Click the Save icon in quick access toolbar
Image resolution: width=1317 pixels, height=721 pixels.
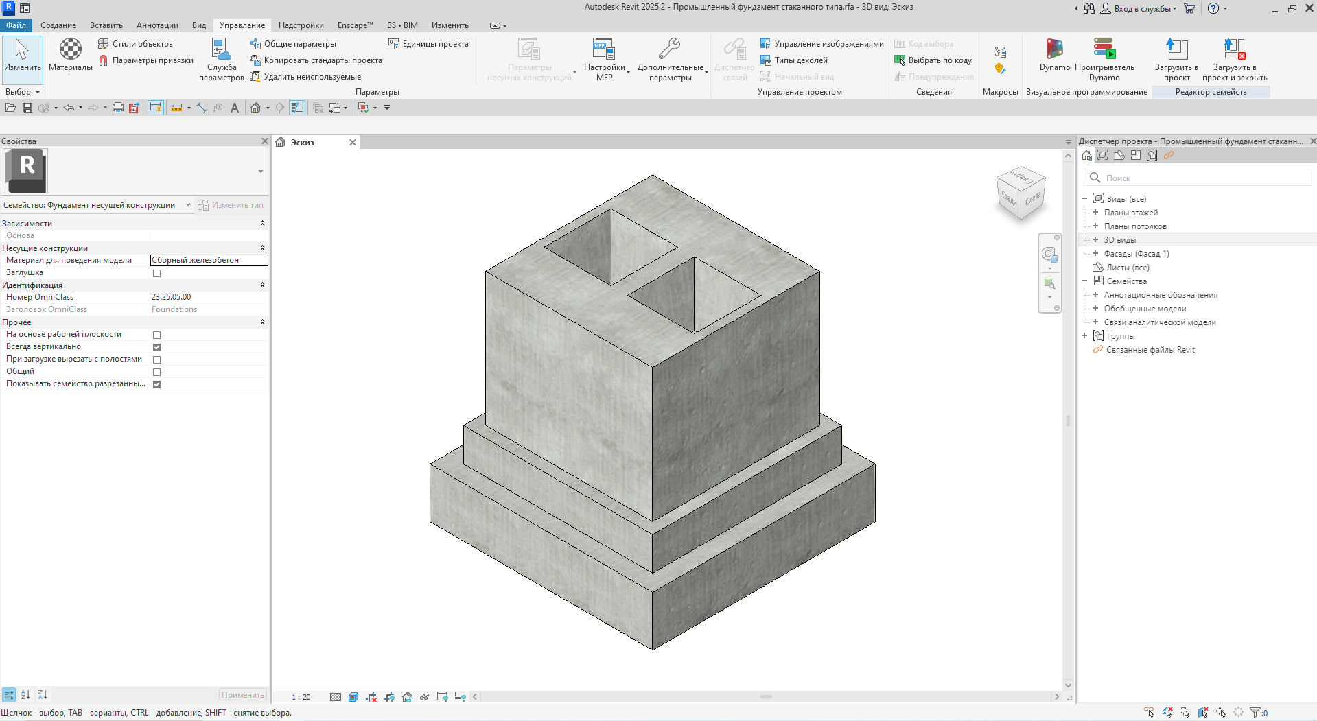pyautogui.click(x=27, y=108)
